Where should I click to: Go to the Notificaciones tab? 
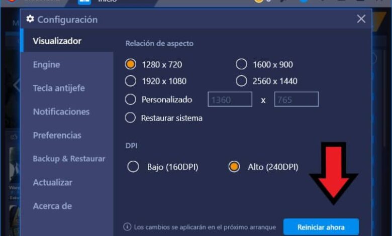[61, 111]
